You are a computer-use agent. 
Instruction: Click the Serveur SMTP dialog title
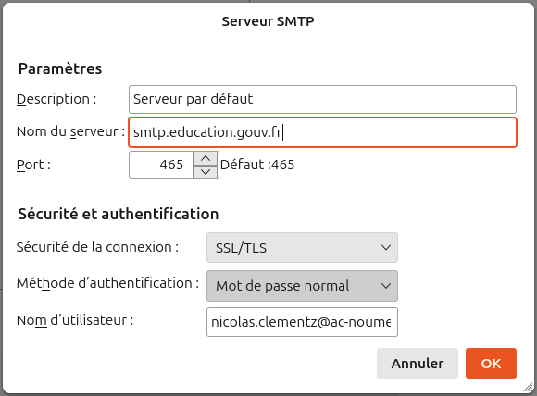(x=268, y=21)
